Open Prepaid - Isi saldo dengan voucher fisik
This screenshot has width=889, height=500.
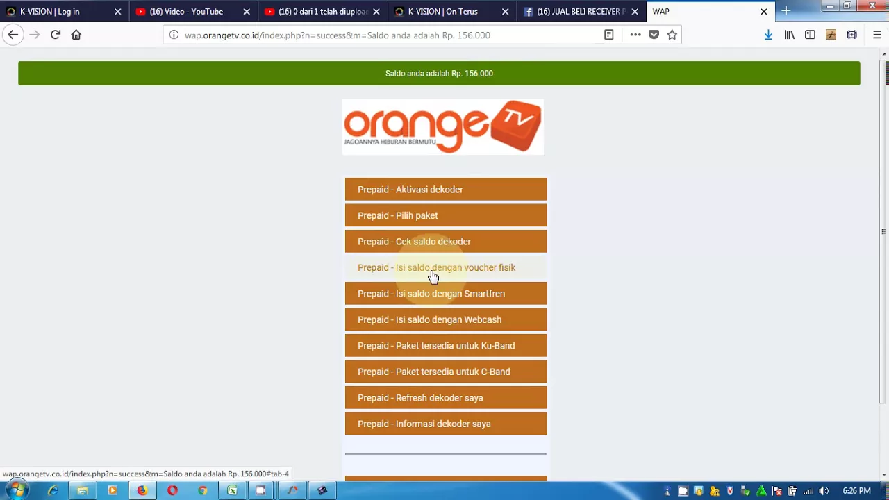(446, 267)
